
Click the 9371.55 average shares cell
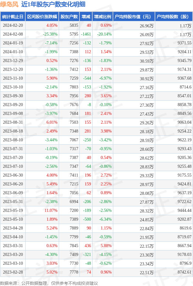click(184, 43)
